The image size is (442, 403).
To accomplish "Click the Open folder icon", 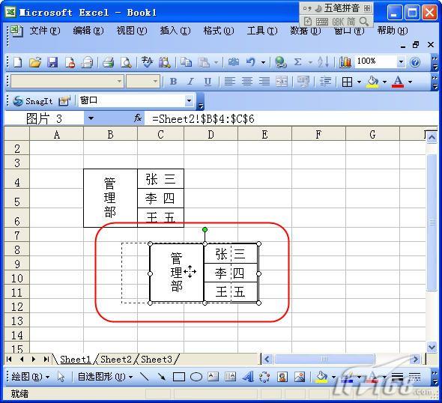I will 35,62.
